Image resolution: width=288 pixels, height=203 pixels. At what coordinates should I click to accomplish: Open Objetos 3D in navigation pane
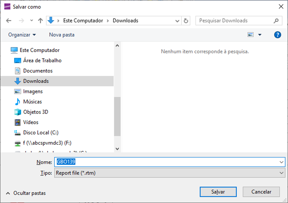35,112
